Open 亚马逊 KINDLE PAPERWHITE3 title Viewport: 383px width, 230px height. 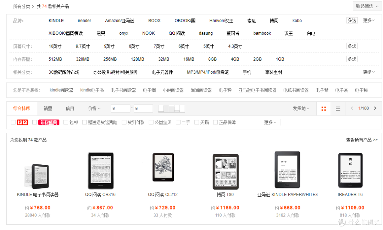288,195
